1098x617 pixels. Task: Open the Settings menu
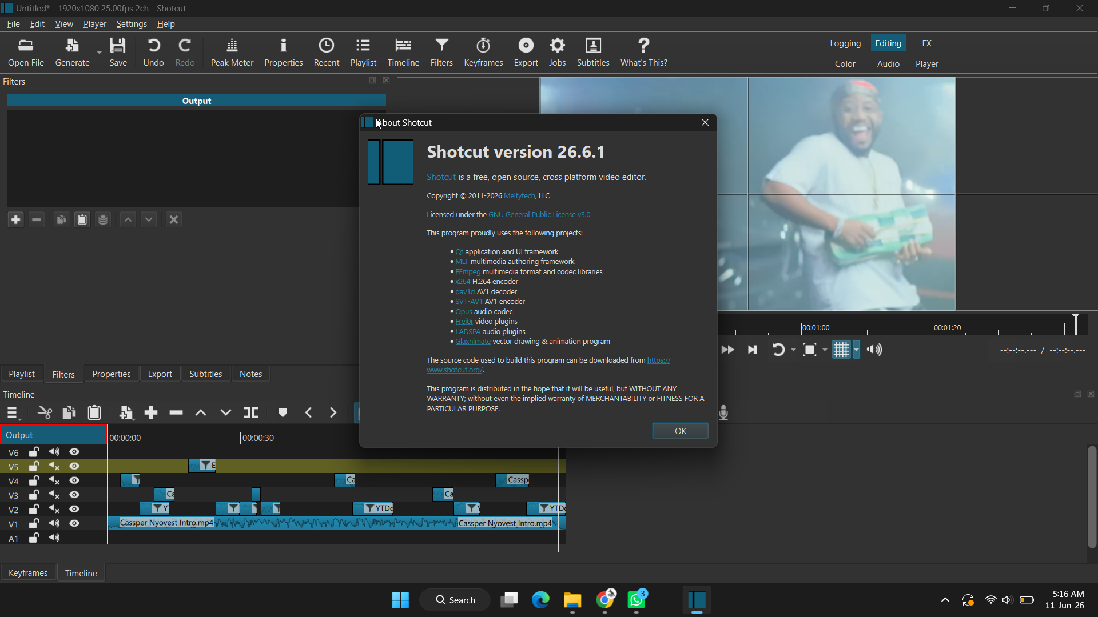point(132,24)
